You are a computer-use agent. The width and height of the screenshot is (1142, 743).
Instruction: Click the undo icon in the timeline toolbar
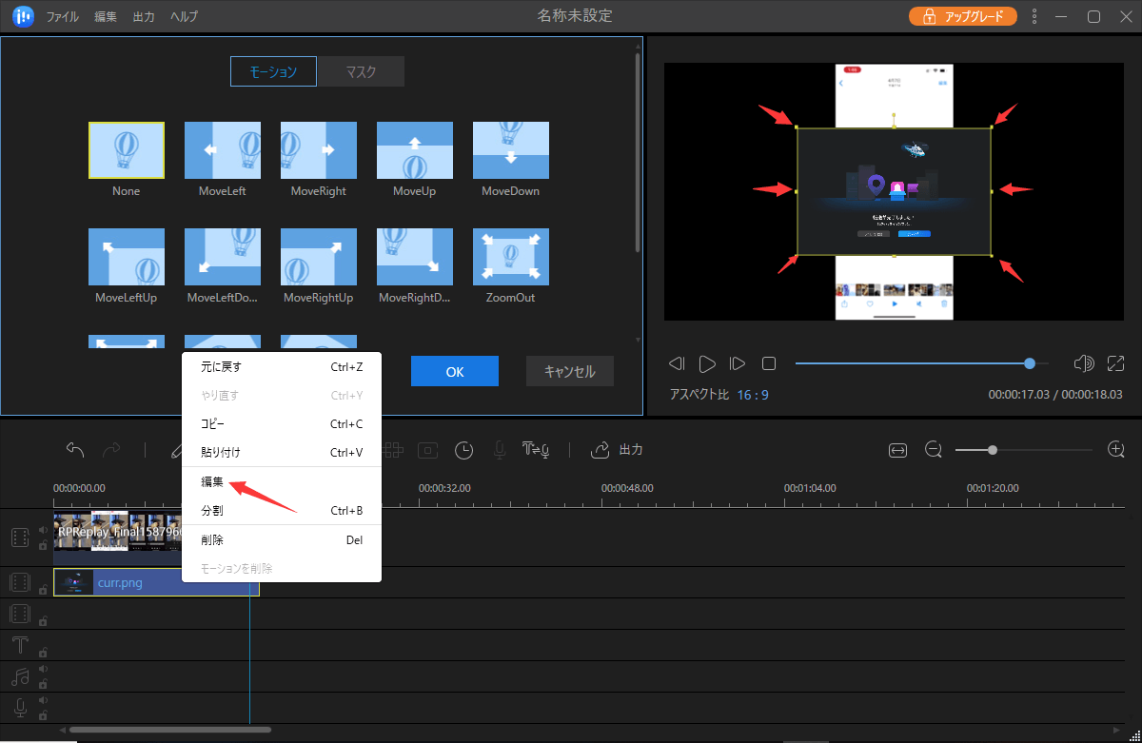[74, 448]
